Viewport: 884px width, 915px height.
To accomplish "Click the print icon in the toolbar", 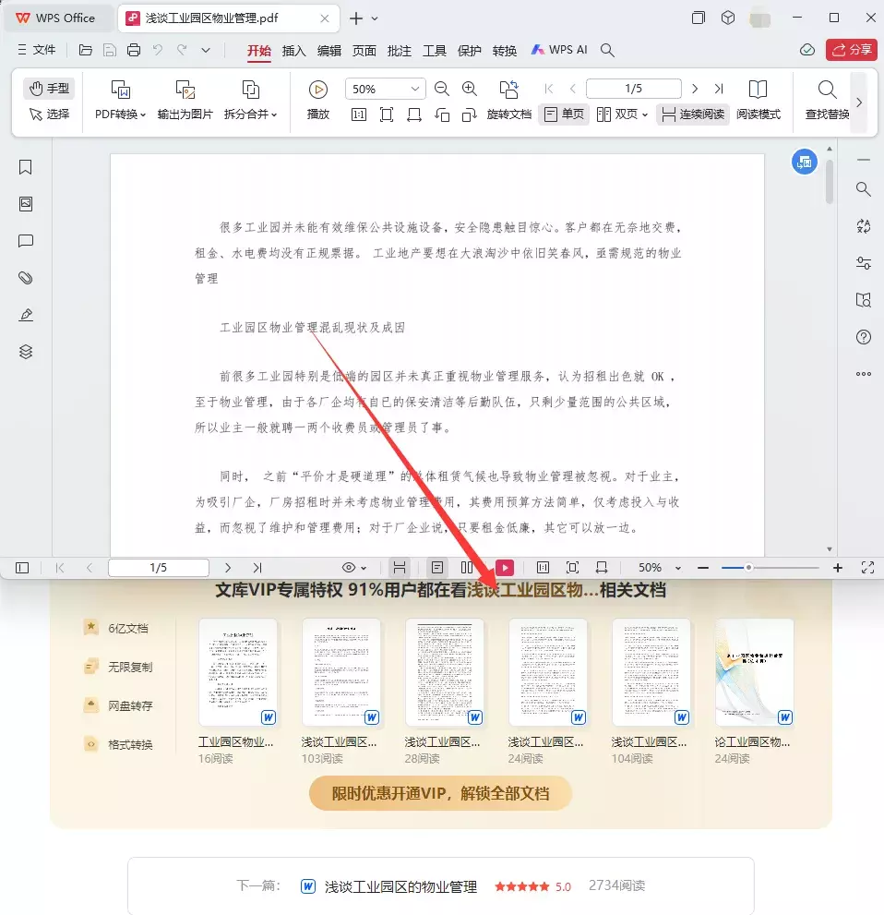I will [134, 51].
